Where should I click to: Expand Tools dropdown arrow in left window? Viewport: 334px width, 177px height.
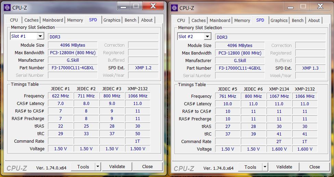pyautogui.click(x=98, y=167)
